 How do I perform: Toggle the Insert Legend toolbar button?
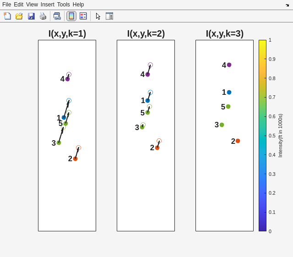pyautogui.click(x=83, y=16)
